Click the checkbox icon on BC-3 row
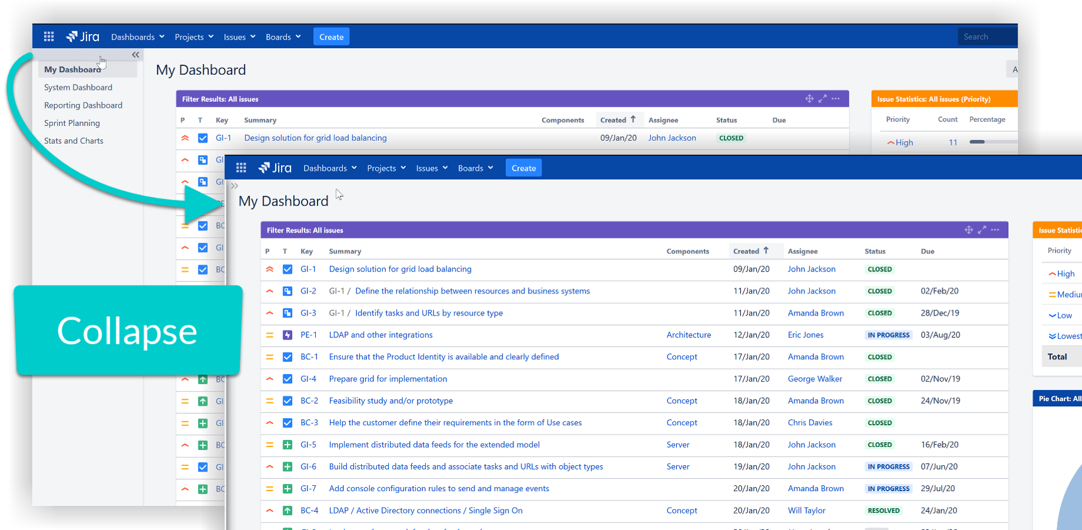 [x=287, y=423]
